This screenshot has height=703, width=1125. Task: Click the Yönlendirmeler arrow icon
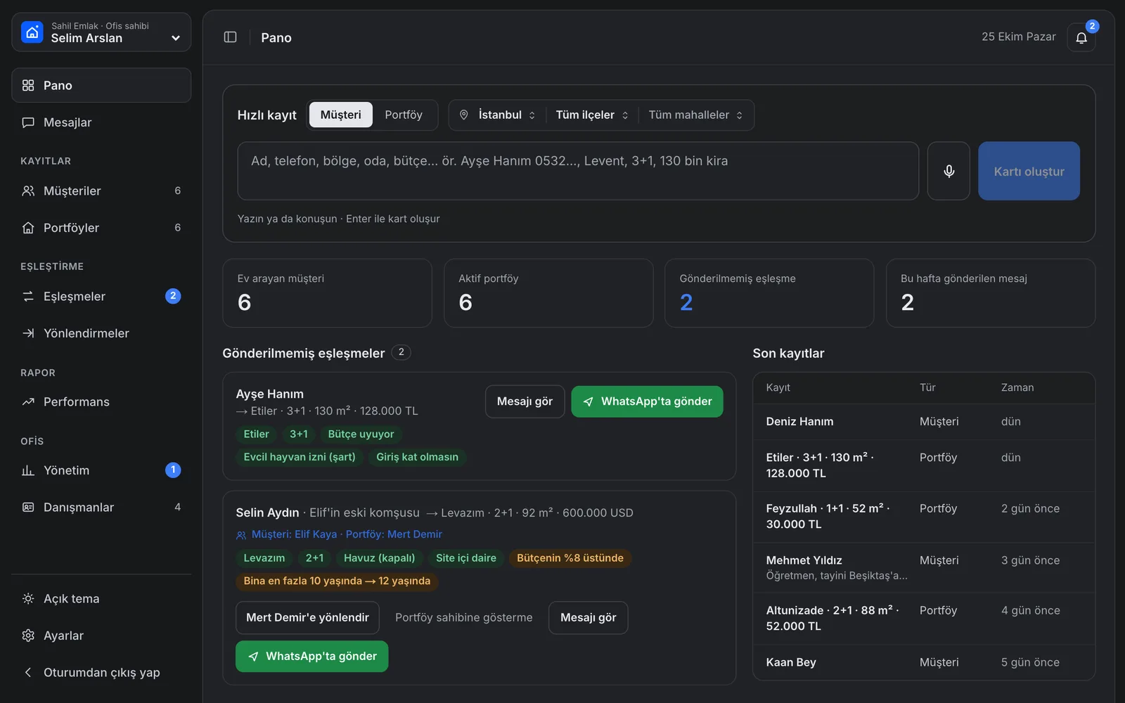click(28, 333)
